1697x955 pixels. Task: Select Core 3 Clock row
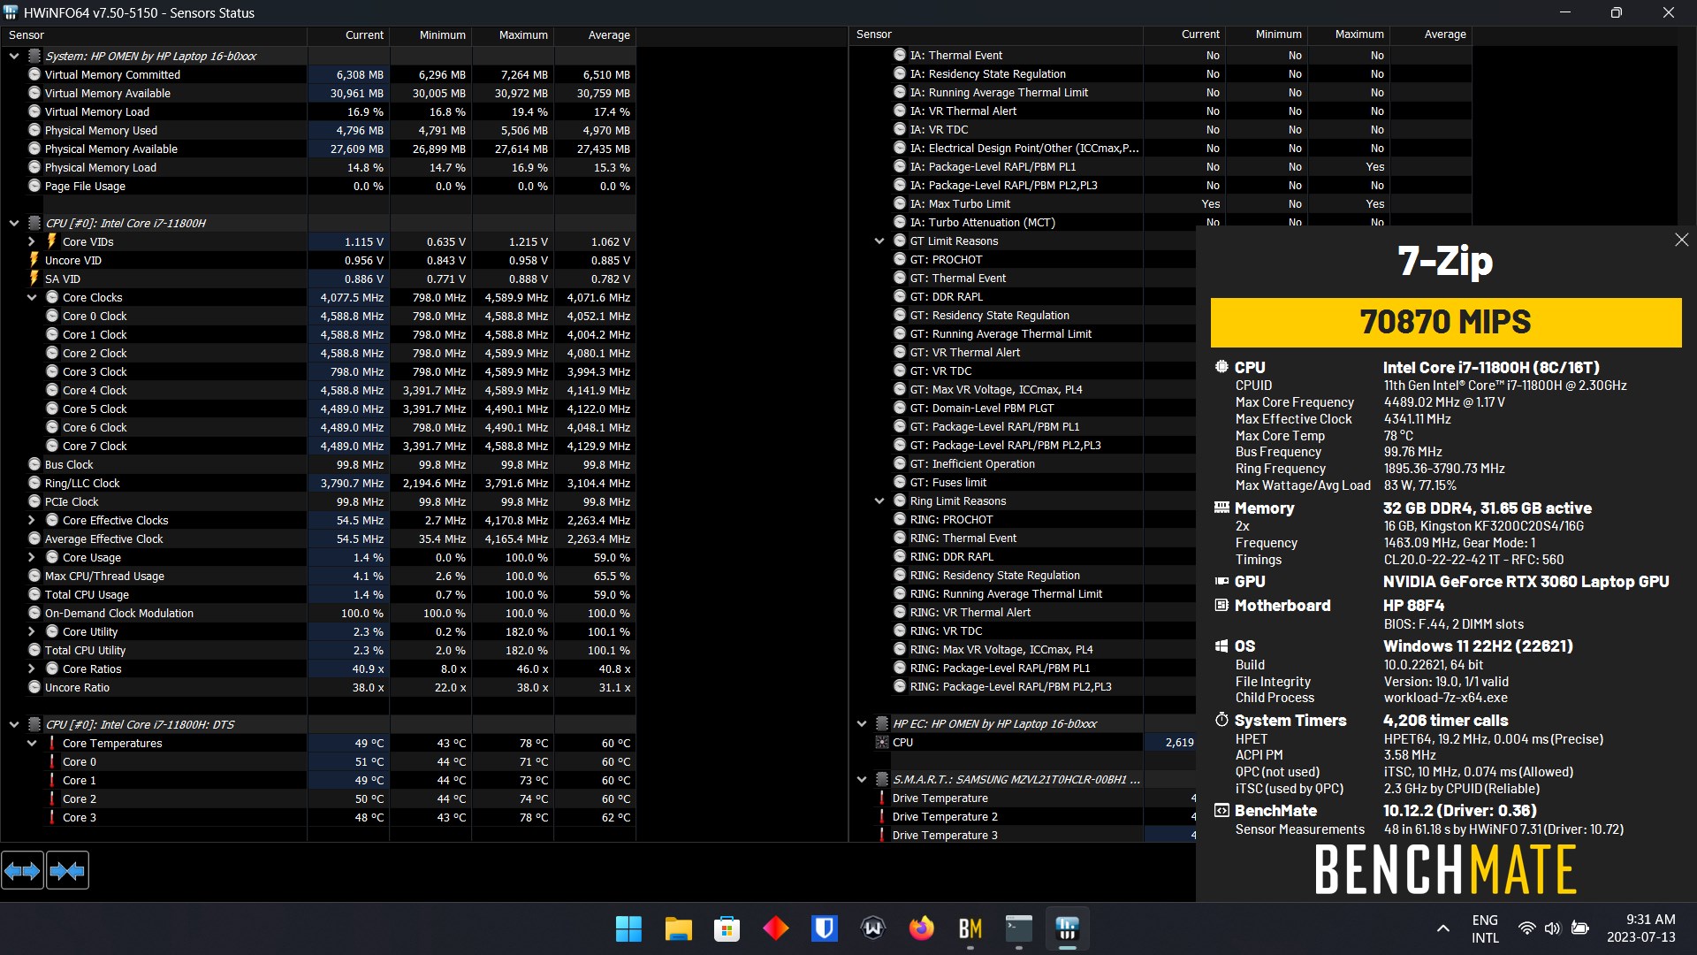[318, 371]
